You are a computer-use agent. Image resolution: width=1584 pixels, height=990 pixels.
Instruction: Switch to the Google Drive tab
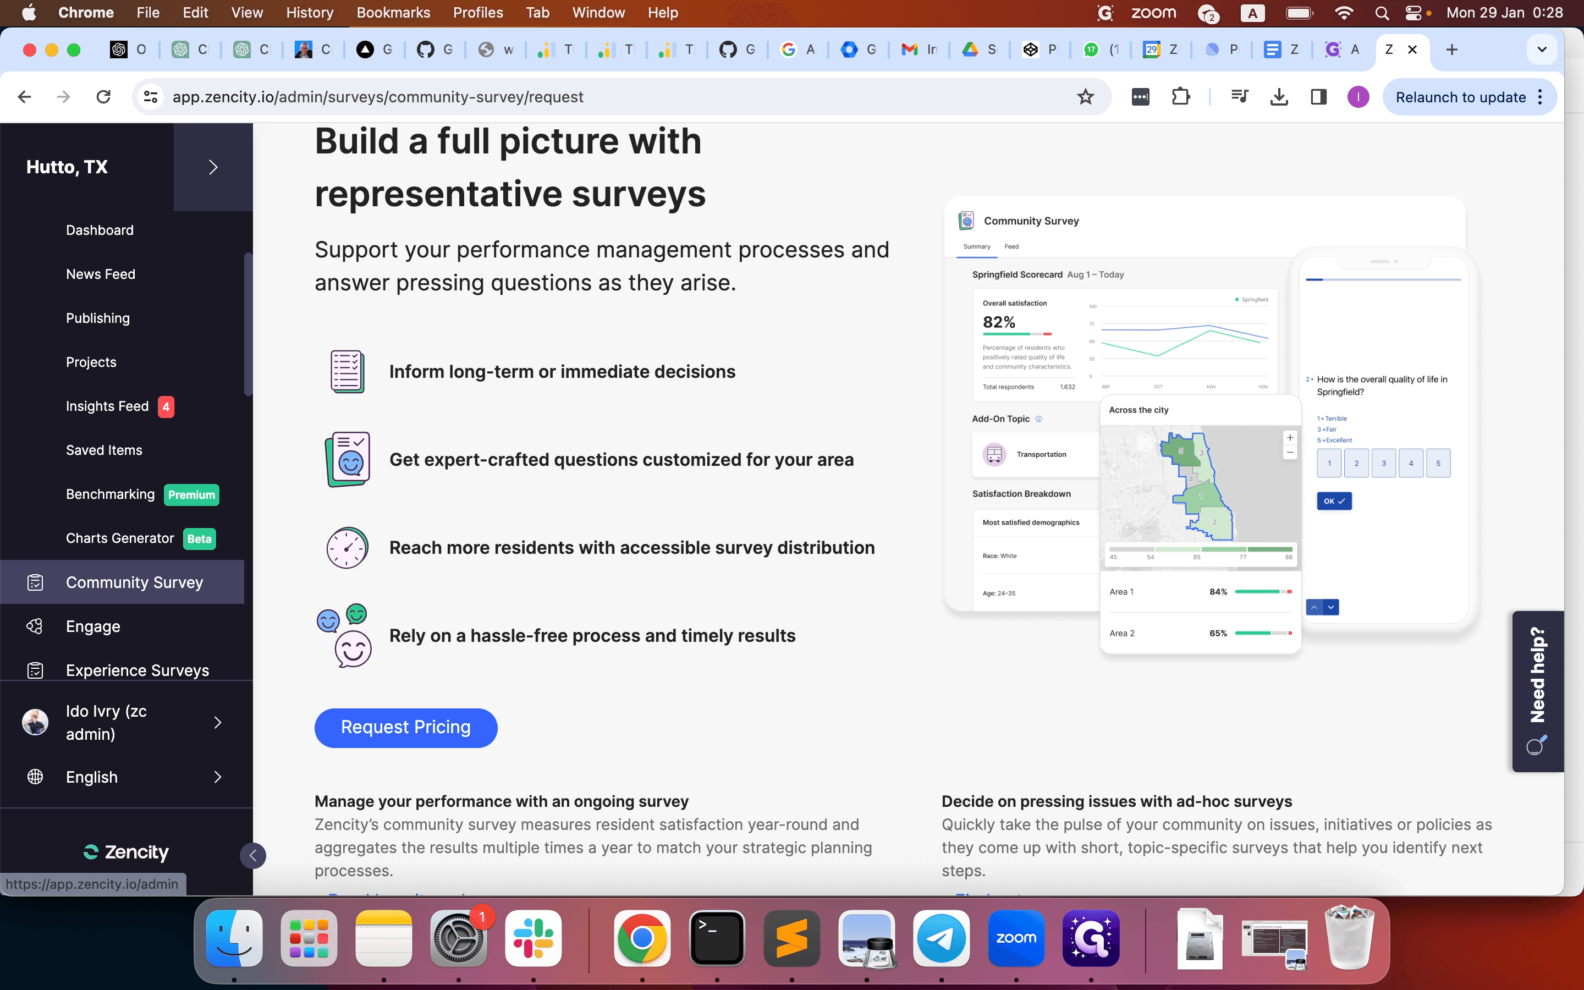(980, 50)
